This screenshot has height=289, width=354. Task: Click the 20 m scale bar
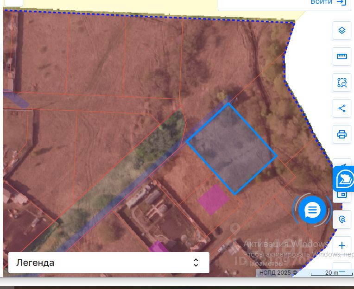[x=331, y=273]
